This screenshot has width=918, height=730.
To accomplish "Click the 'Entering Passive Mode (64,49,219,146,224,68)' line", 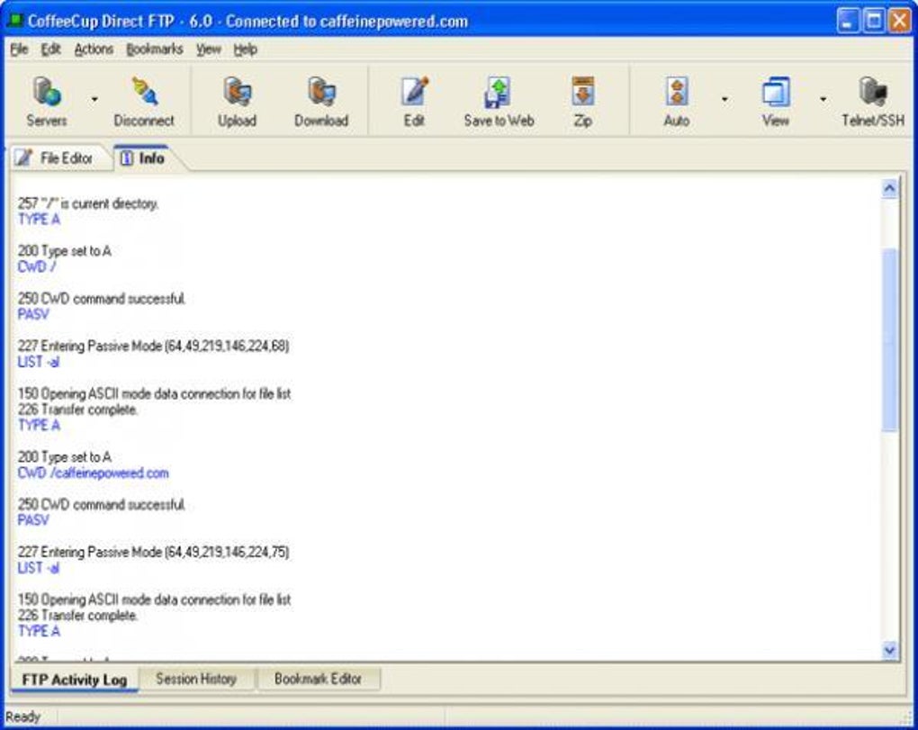I will (153, 346).
